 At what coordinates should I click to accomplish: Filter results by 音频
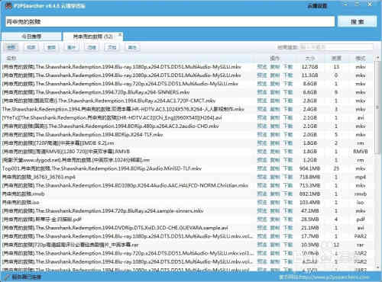click(x=51, y=47)
